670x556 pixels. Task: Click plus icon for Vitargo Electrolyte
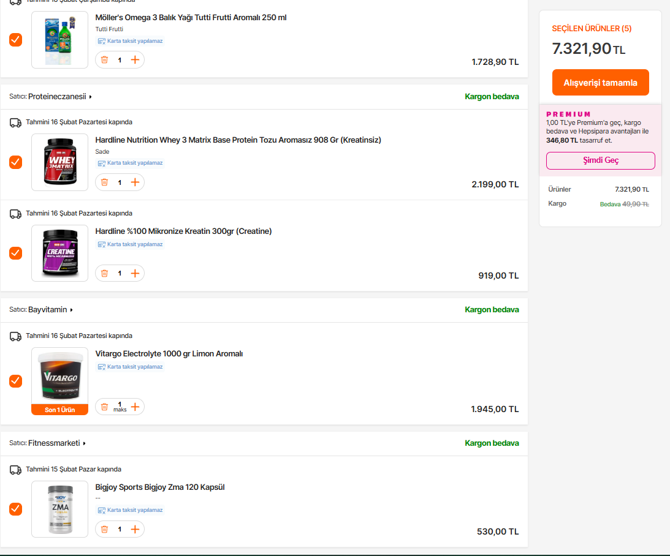pyautogui.click(x=135, y=407)
